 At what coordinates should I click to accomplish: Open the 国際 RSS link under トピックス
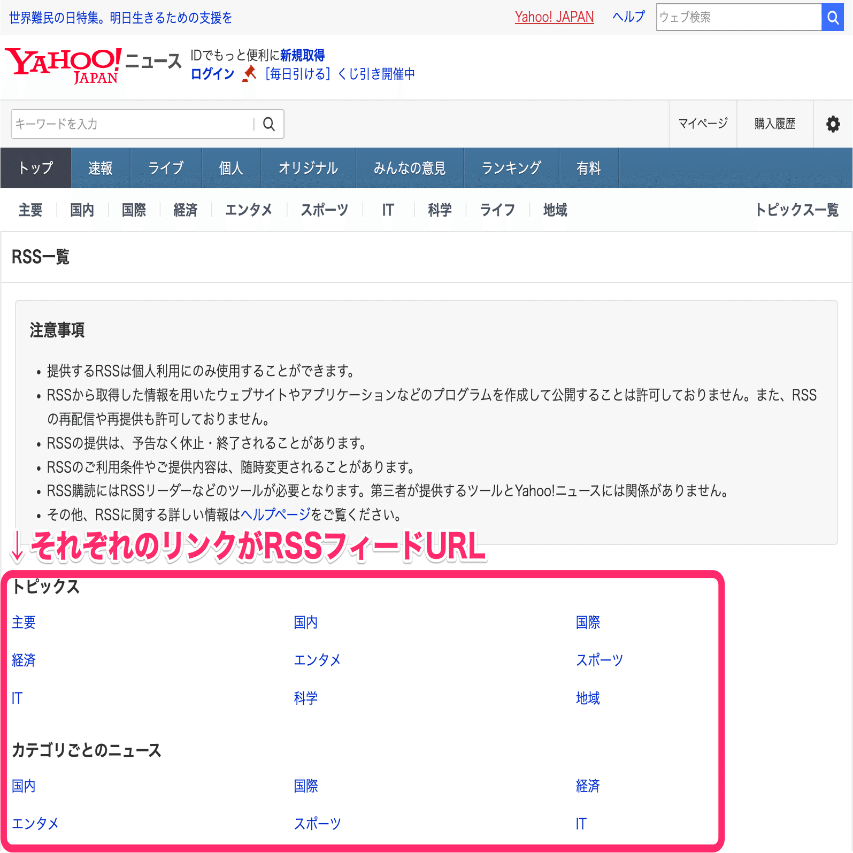pyautogui.click(x=588, y=622)
